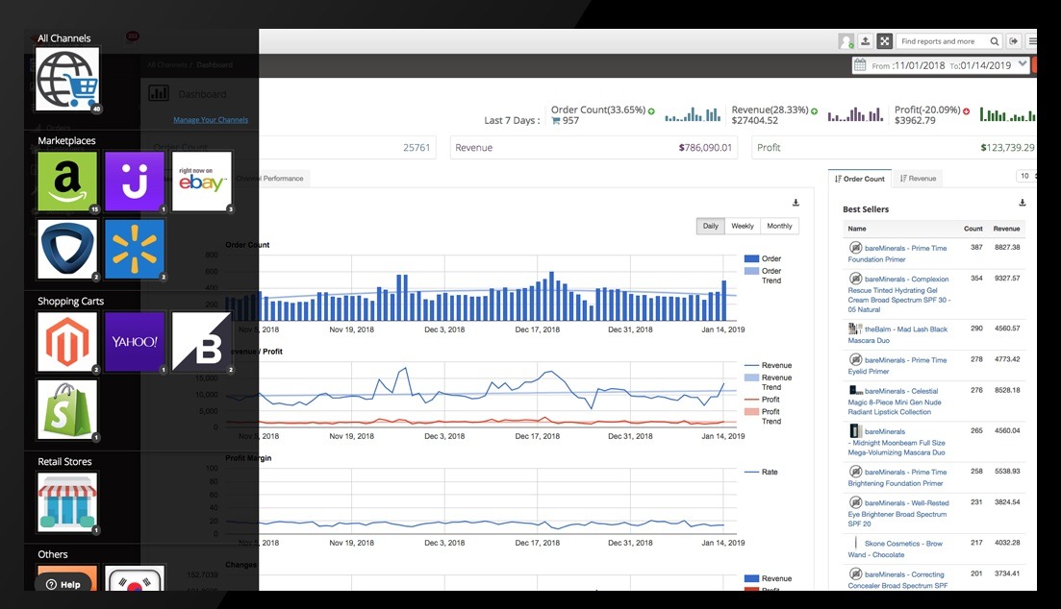The width and height of the screenshot is (1061, 609).
Task: Click the red notification badge
Action: (133, 36)
